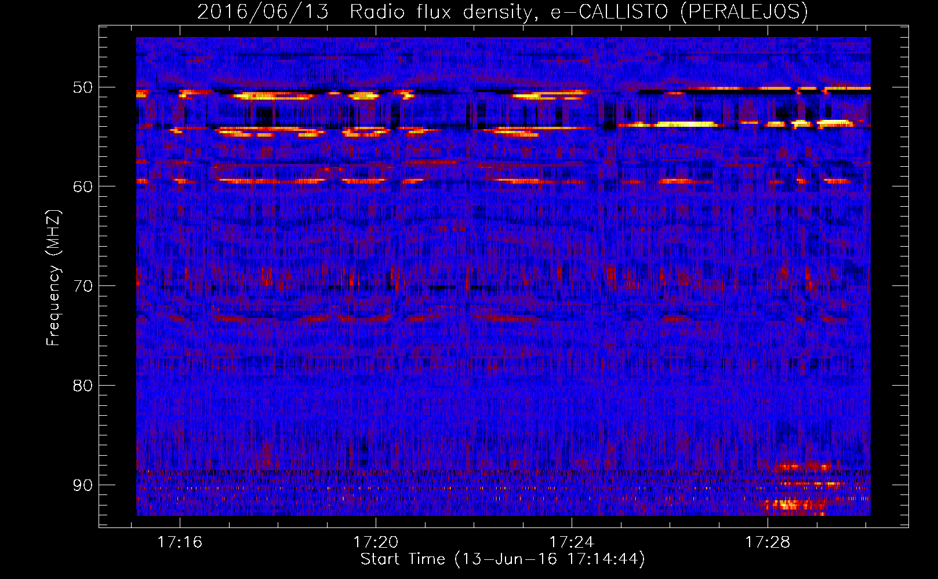Click the 17:24 time tick label
Screen dimensions: 938x579
pyautogui.click(x=572, y=542)
